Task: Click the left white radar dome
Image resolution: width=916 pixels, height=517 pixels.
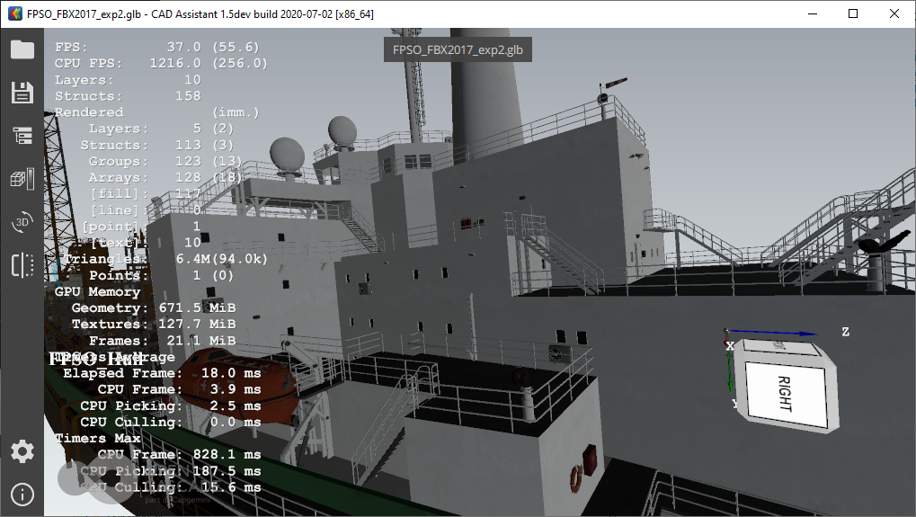Action: coord(286,153)
